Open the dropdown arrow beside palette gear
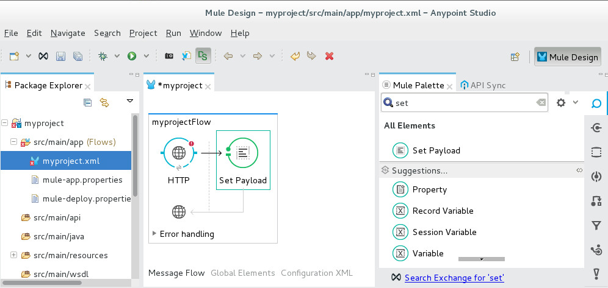The width and height of the screenshot is (608, 288). [x=576, y=102]
